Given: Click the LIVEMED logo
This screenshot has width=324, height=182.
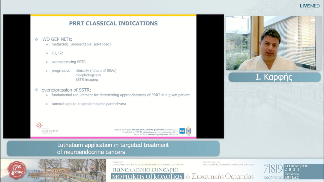Looking at the screenshot, I should click(x=309, y=5).
